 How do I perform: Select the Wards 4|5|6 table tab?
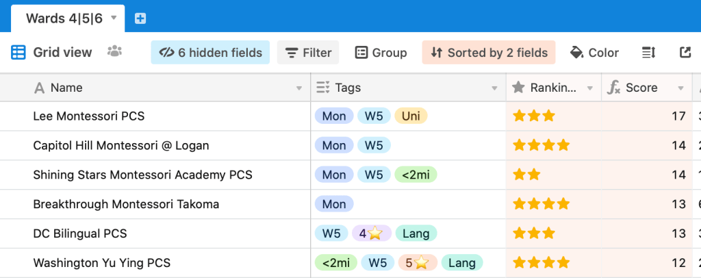tap(64, 18)
